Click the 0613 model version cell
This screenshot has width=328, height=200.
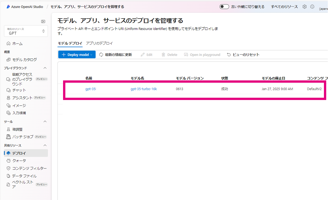(180, 89)
